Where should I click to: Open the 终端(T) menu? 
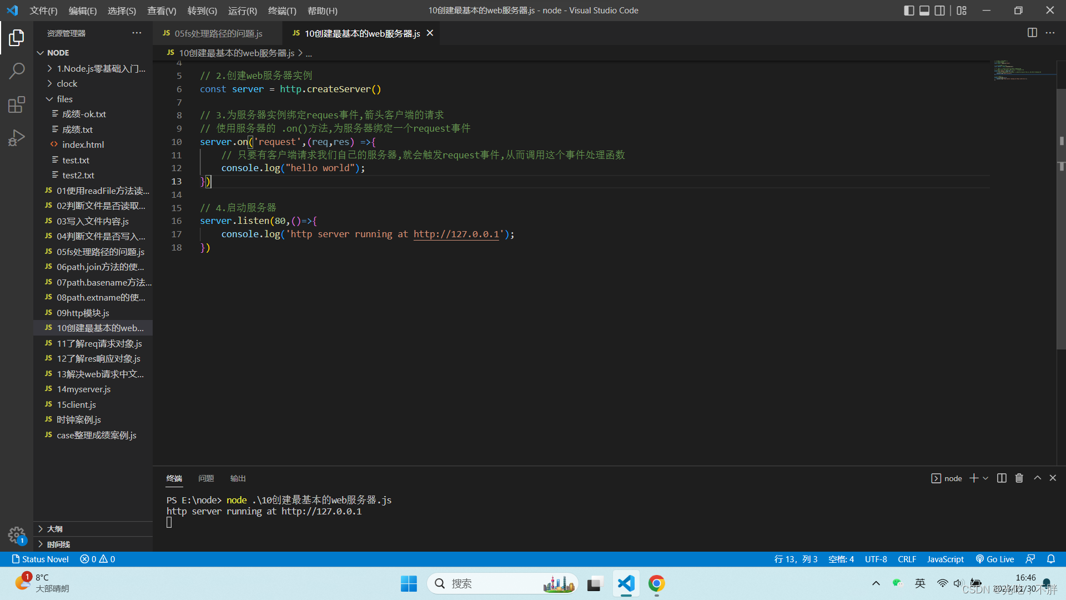click(282, 11)
